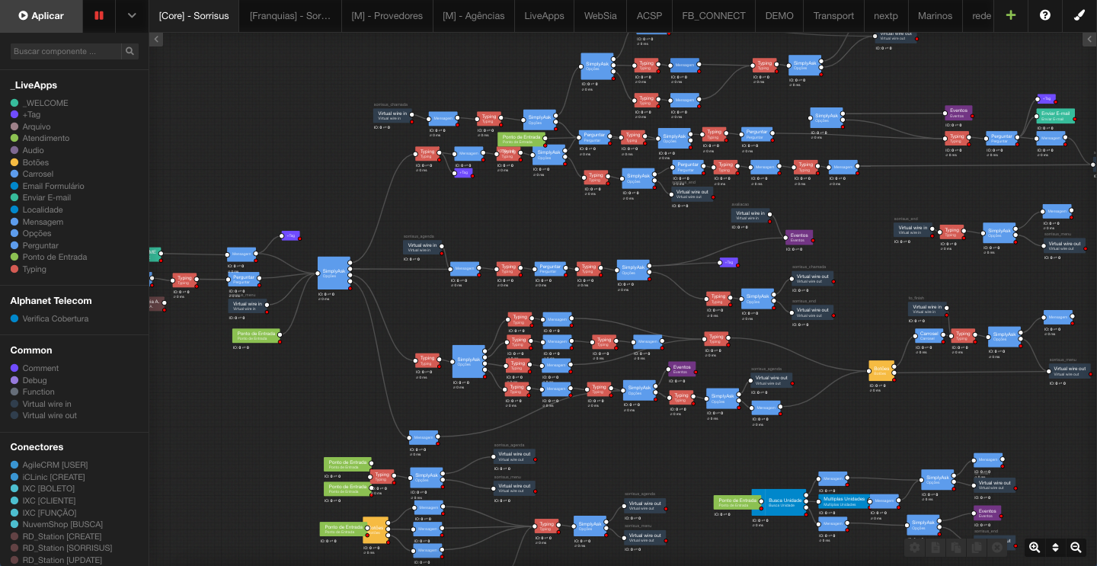Pick the Comment component
The height and width of the screenshot is (566, 1097).
[x=34, y=368]
